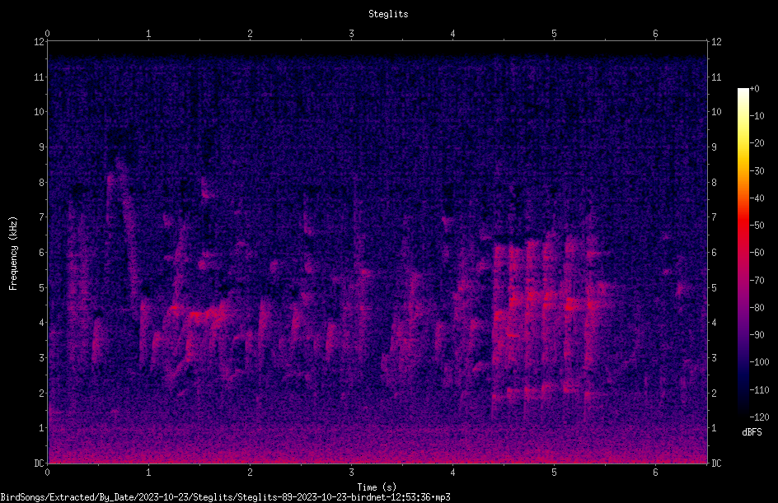Click the 5 second tick on top axis
Viewport: 778px width, 503px height.
pos(554,34)
